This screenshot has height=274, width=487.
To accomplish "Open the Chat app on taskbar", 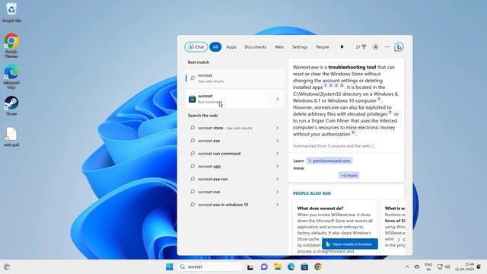I will [264, 266].
